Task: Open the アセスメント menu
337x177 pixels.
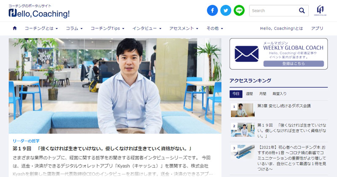Action: click(x=184, y=28)
